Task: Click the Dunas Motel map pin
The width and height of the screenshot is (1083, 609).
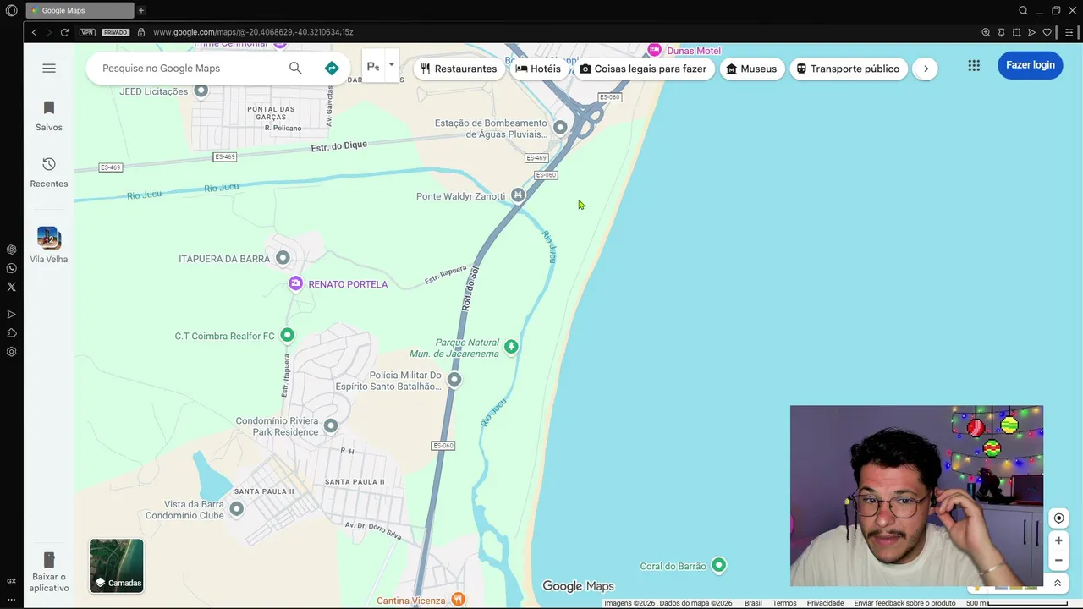Action: (x=654, y=50)
